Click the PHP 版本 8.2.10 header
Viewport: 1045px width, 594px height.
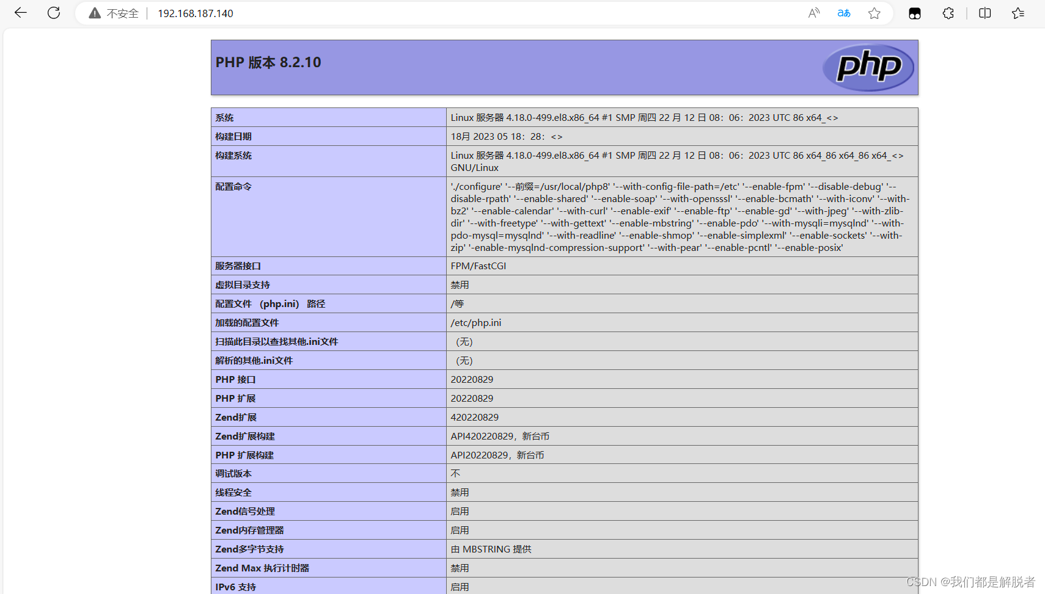268,62
